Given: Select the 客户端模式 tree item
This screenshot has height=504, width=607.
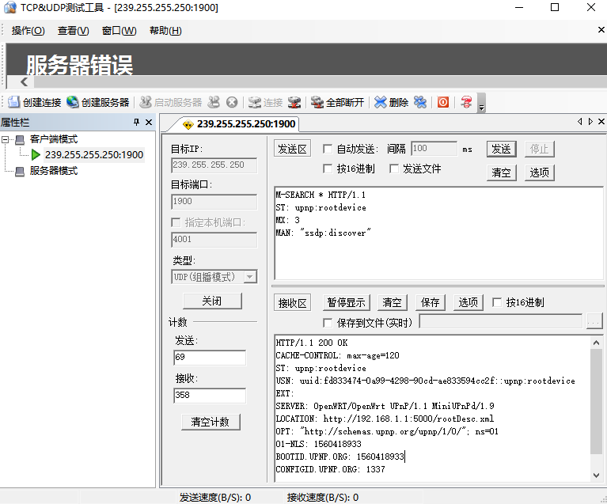Looking at the screenshot, I should pyautogui.click(x=54, y=139).
